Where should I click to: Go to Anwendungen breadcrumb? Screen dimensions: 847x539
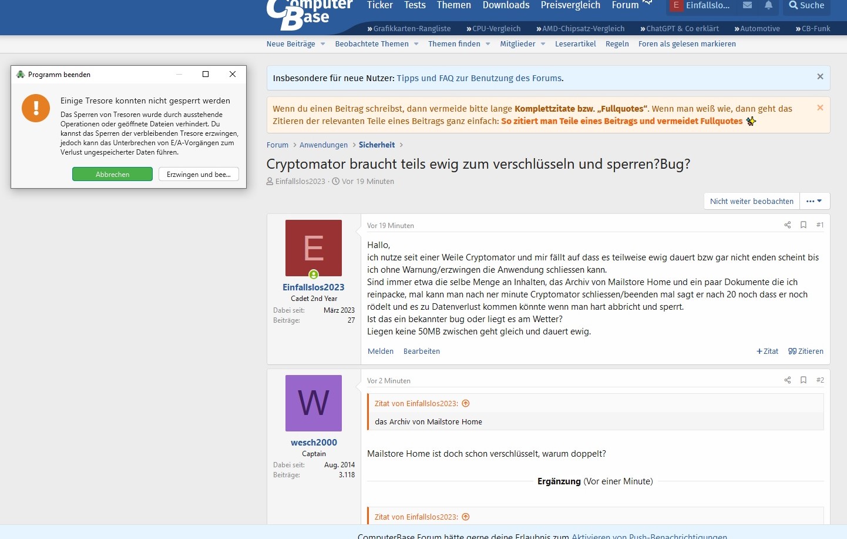point(324,145)
